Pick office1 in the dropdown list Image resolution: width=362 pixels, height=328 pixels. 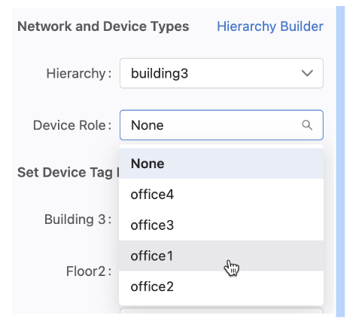221,256
